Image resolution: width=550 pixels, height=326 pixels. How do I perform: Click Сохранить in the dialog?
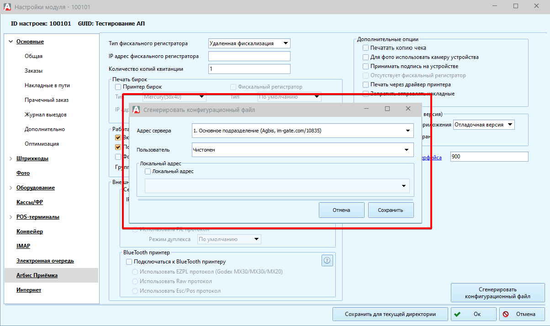[x=391, y=210]
